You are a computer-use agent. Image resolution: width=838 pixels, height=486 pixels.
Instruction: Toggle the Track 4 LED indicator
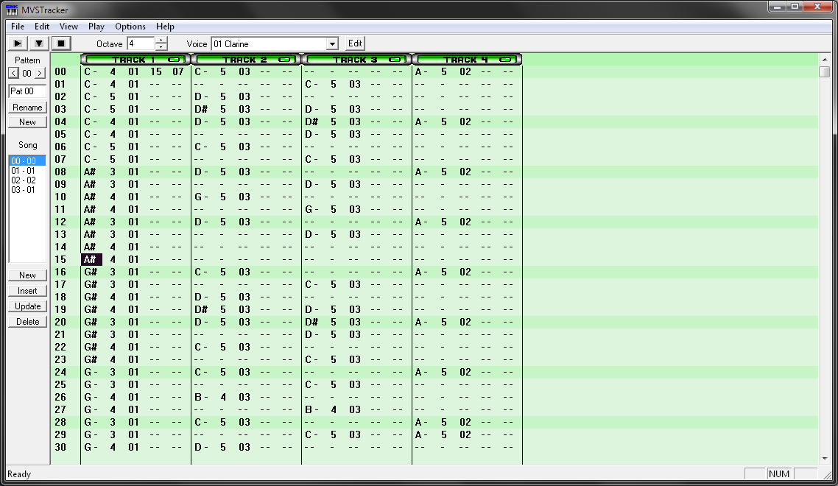505,60
